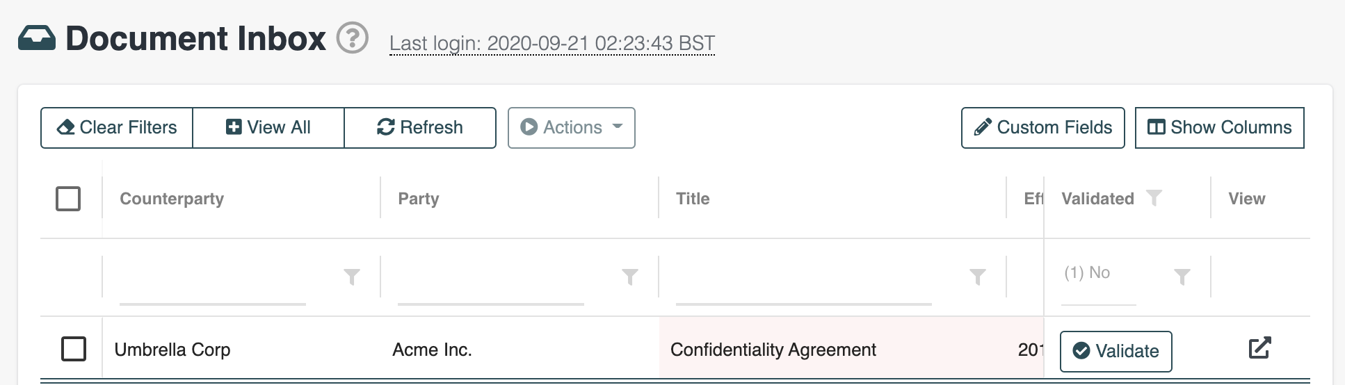Click the Validated header funnel icon
This screenshot has height=385, width=1345.
[x=1154, y=199]
